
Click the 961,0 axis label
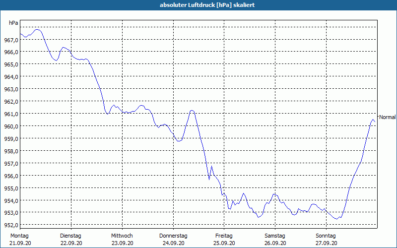11,114
